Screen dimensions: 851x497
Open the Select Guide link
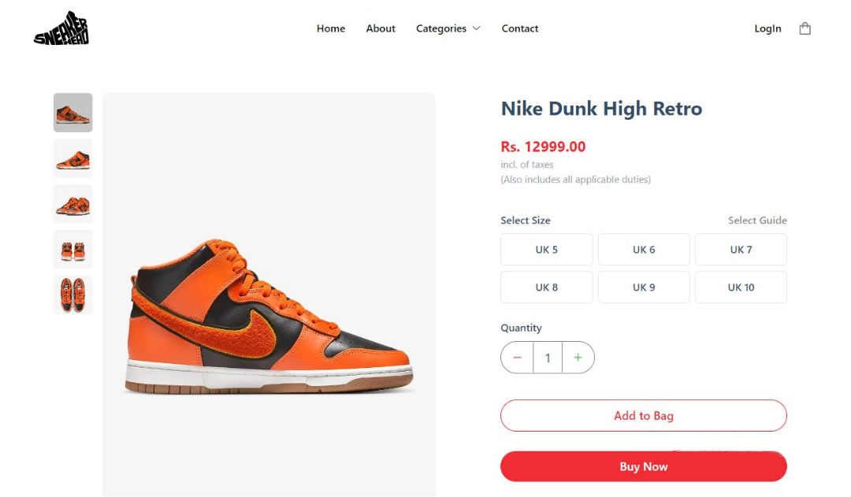(757, 221)
